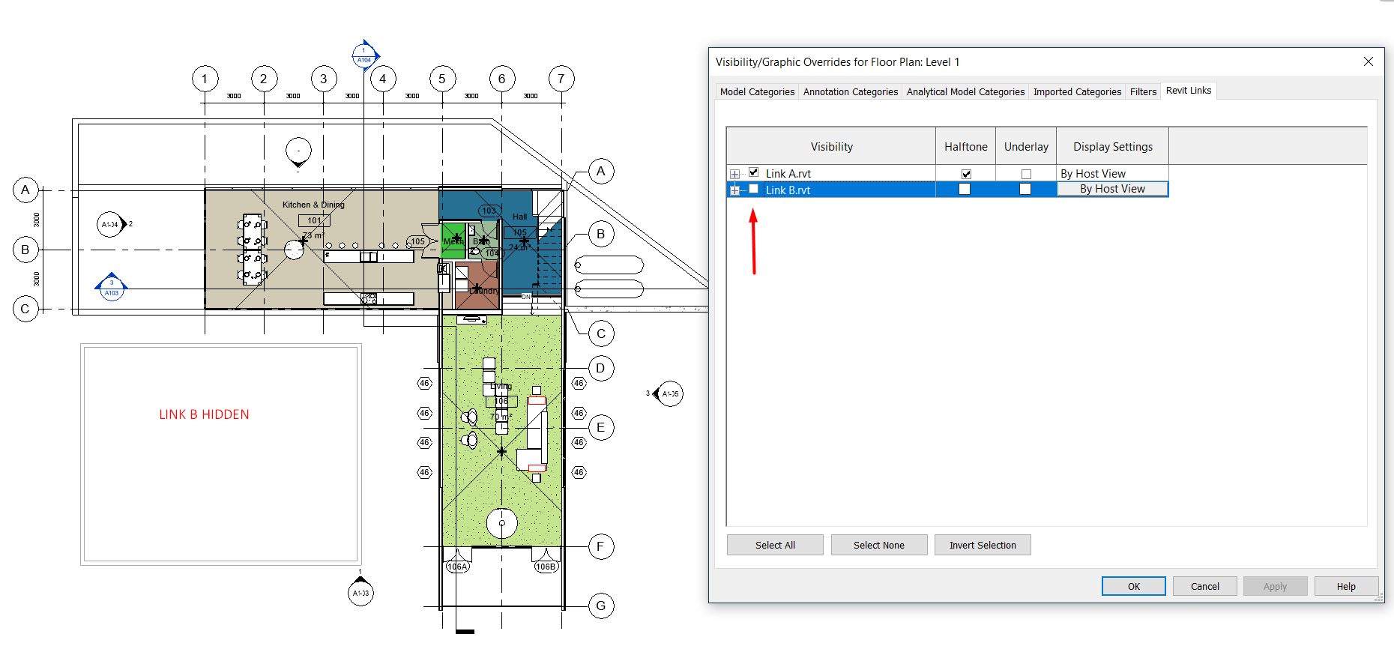Select the LINK B HIDDEN text note

pyautogui.click(x=204, y=414)
